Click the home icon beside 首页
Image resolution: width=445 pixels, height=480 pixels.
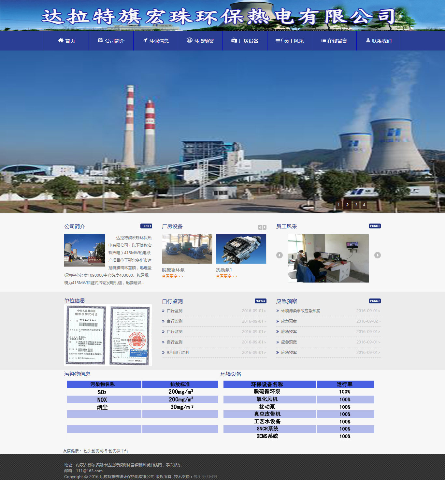pyautogui.click(x=61, y=40)
